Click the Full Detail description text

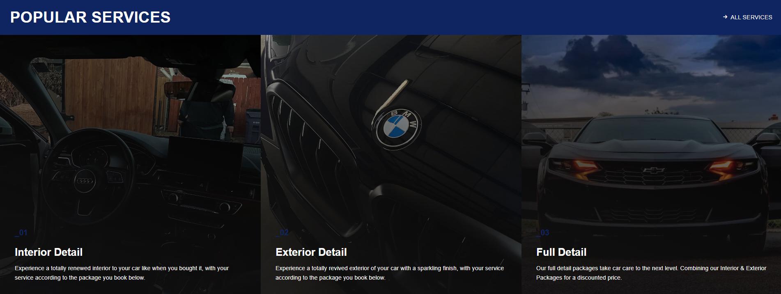651,273
